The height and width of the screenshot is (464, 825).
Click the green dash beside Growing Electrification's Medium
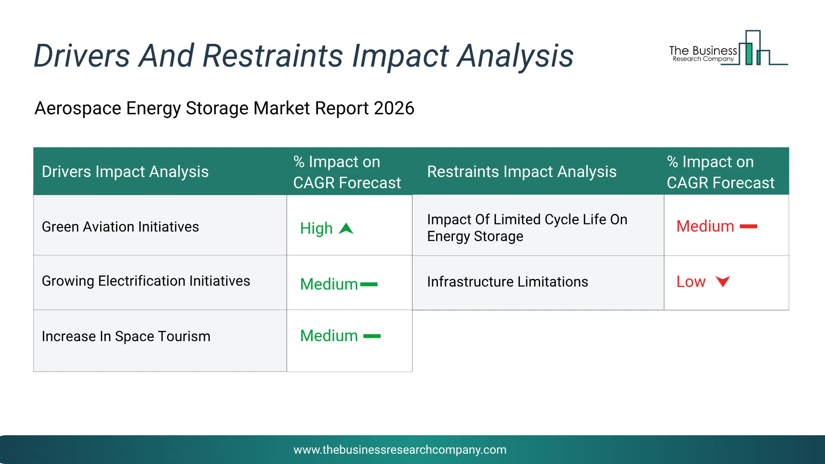coord(369,284)
